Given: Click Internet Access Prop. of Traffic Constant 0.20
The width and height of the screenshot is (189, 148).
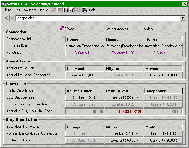Looking at the screenshot, I should 124,104.
